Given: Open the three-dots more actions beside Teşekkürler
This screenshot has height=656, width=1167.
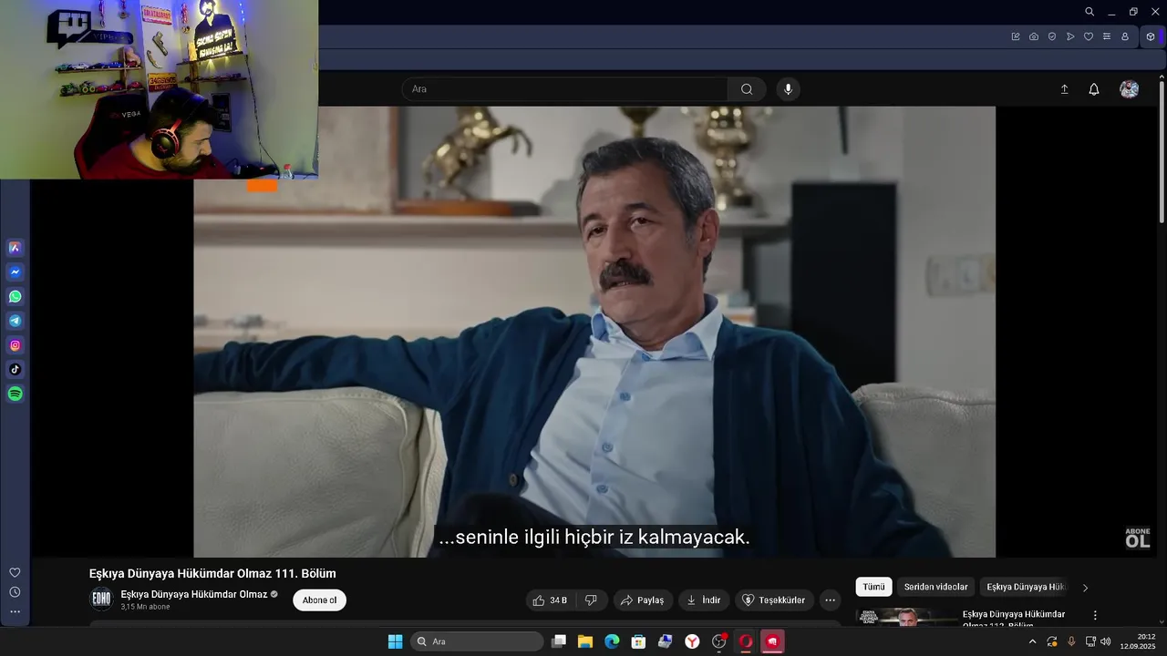Looking at the screenshot, I should click(830, 600).
